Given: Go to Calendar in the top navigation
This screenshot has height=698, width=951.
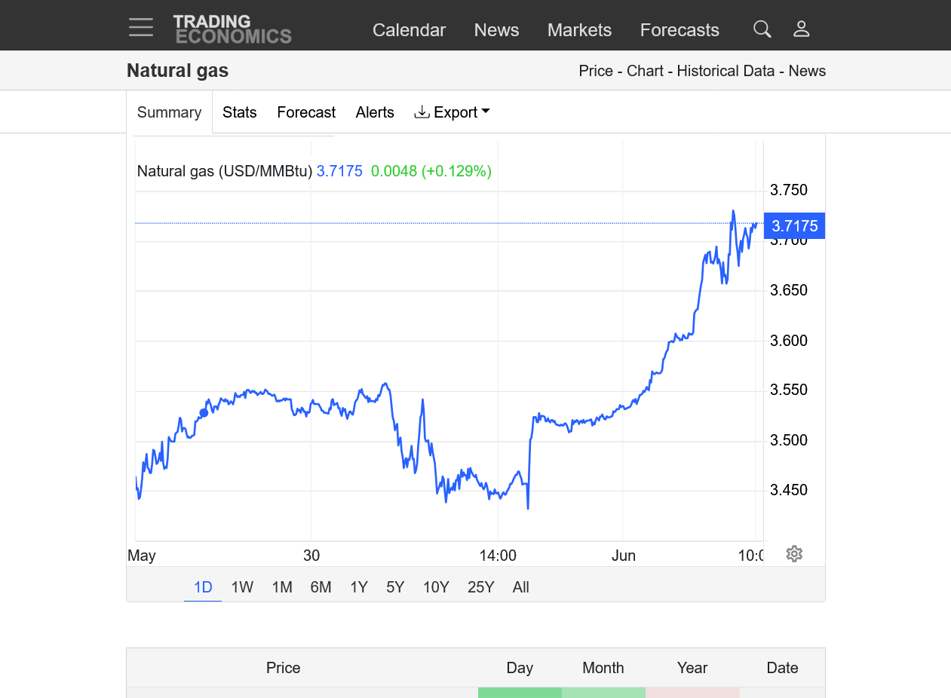Looking at the screenshot, I should (410, 30).
